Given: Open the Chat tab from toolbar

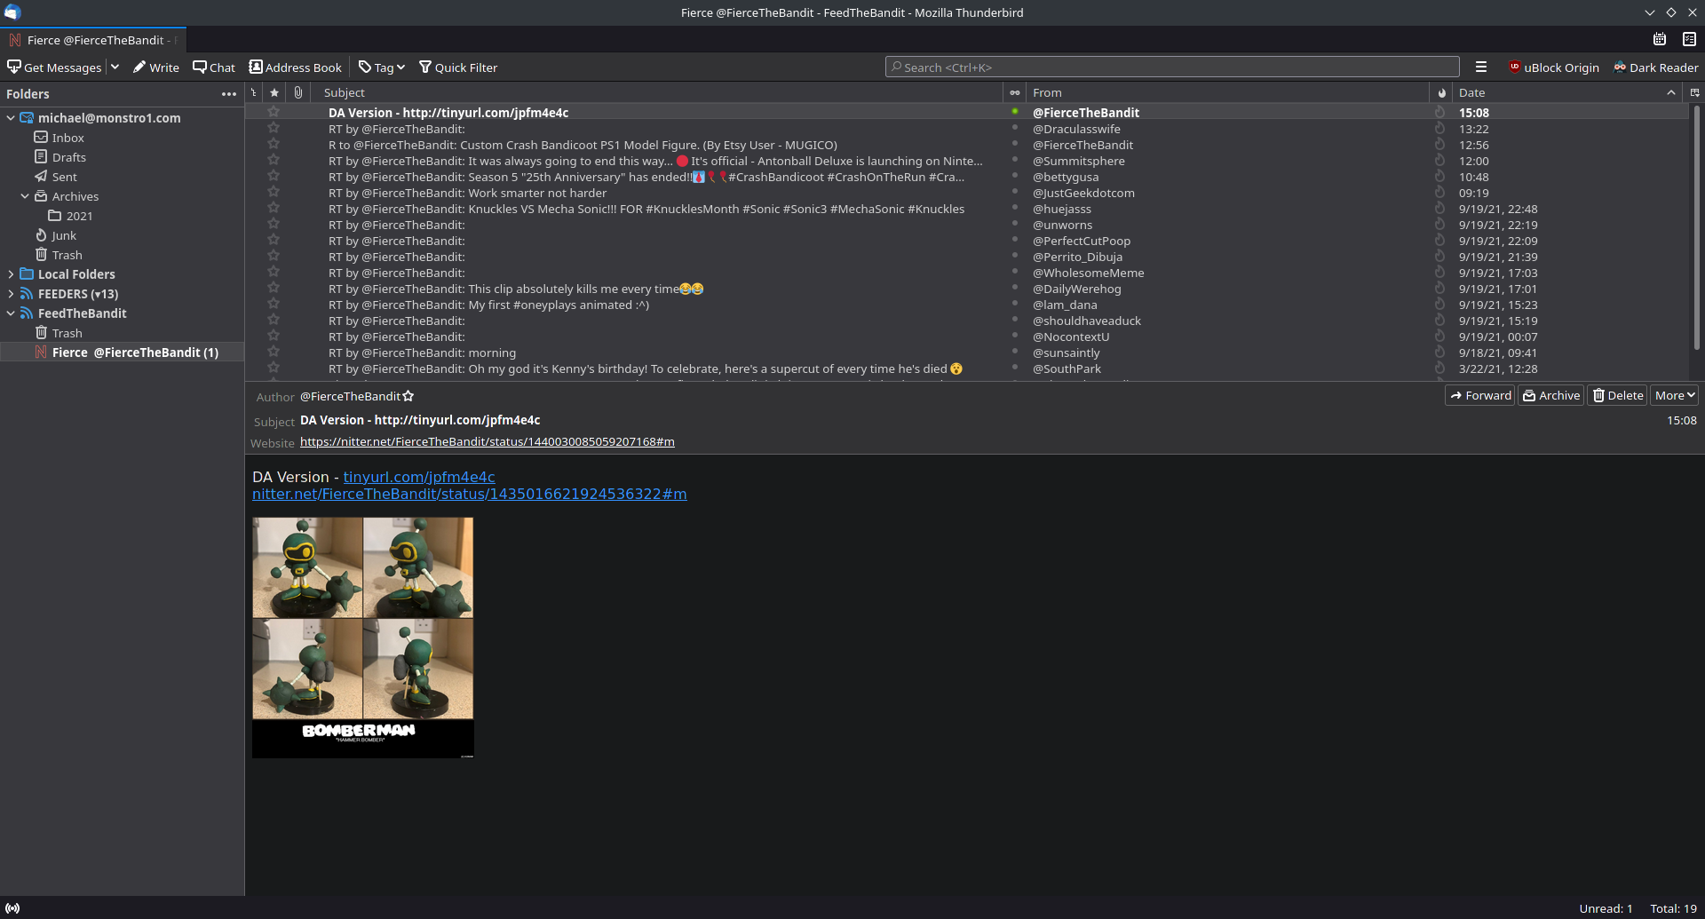Looking at the screenshot, I should click(x=214, y=67).
